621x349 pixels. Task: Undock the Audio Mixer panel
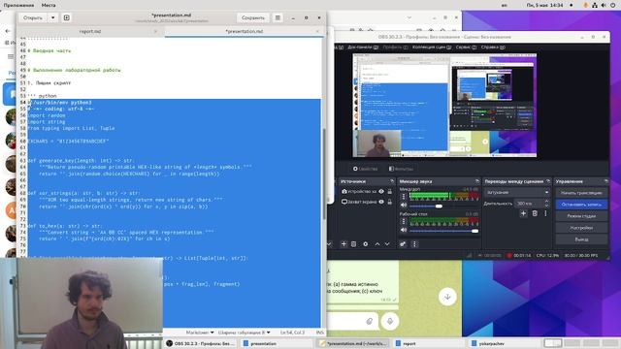476,181
